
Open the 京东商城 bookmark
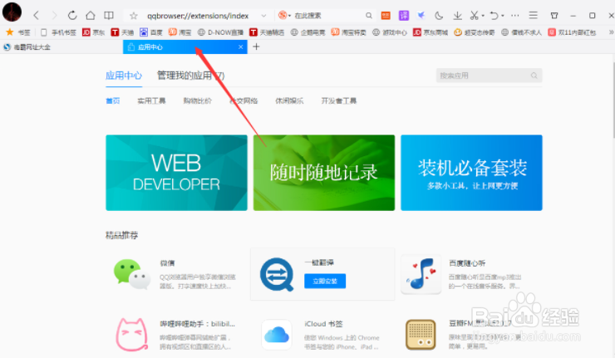430,32
